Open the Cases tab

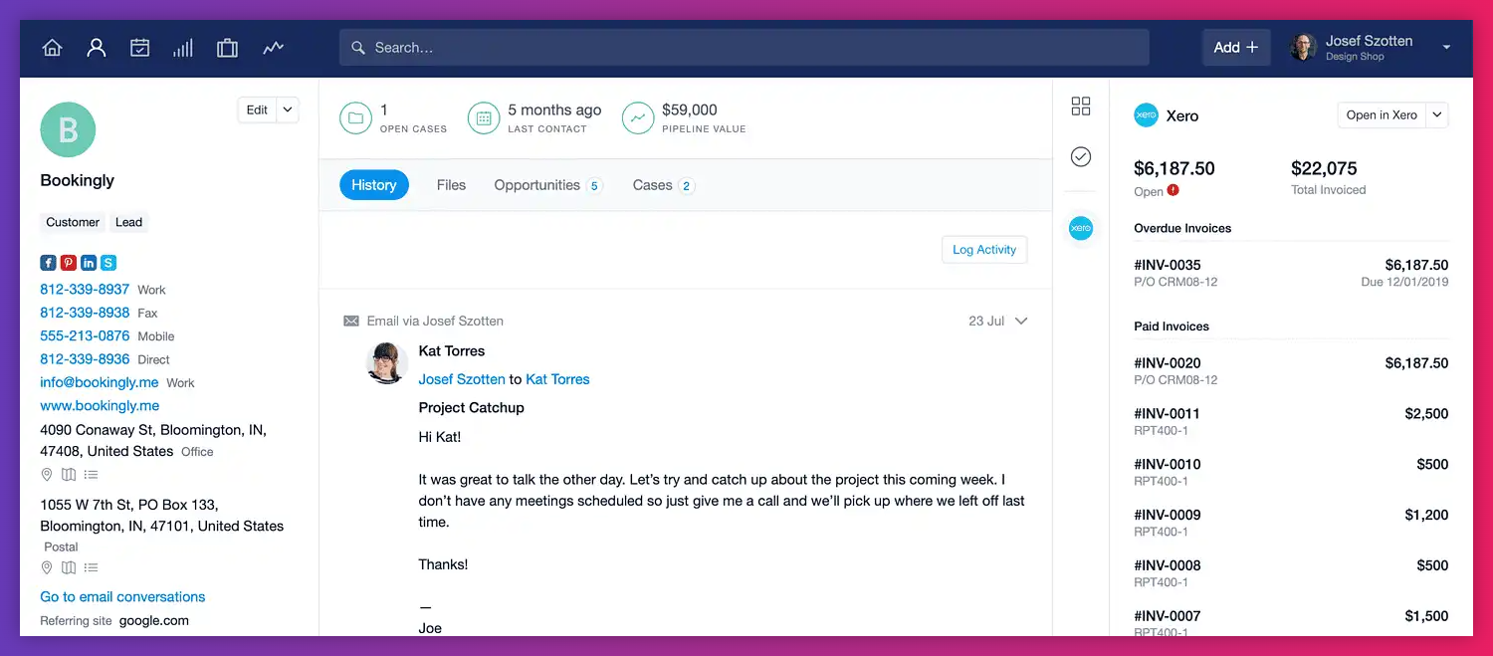point(663,185)
